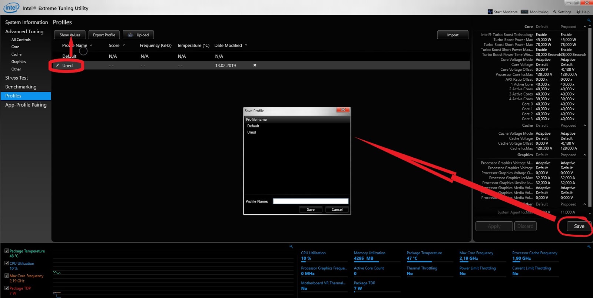Collapse the Cache settings section
593x298 pixels.
point(585,125)
